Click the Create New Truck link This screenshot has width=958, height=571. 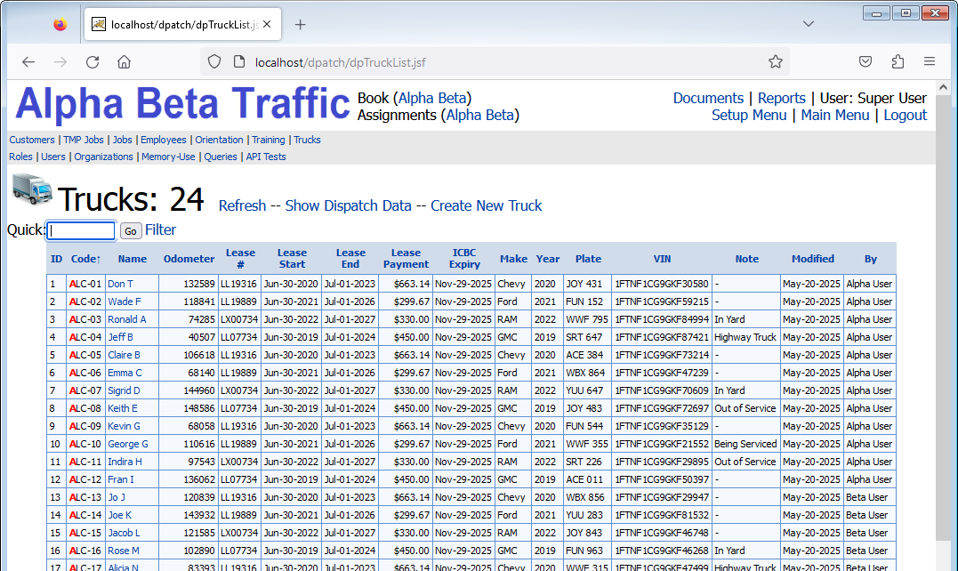(x=486, y=205)
